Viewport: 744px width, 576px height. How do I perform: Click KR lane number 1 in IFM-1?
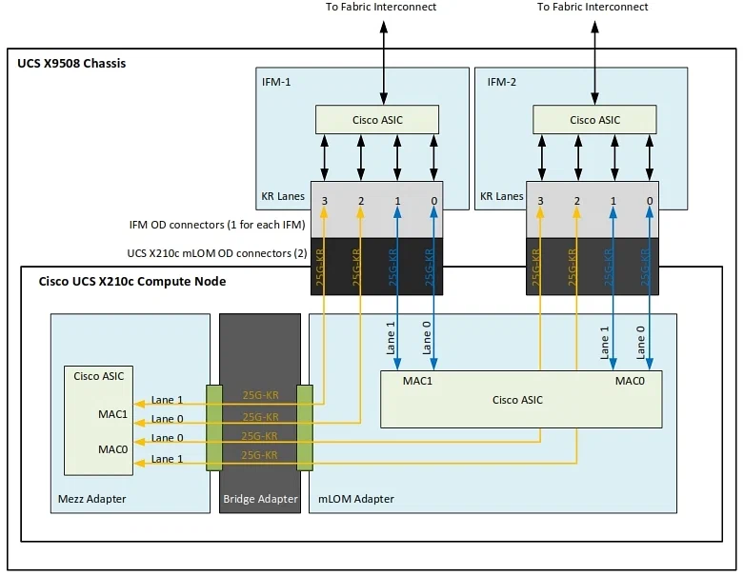tap(397, 201)
